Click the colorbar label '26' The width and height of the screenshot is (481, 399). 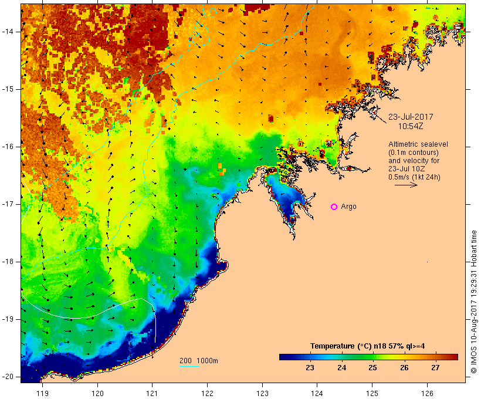pyautogui.click(x=404, y=368)
